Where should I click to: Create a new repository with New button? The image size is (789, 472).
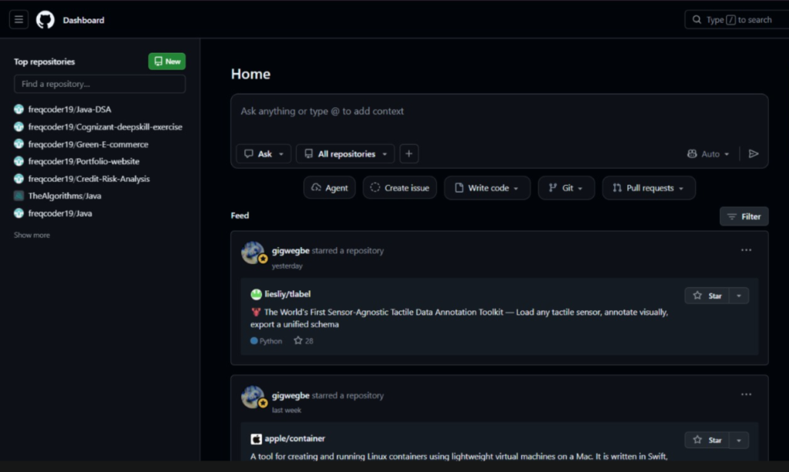click(167, 62)
